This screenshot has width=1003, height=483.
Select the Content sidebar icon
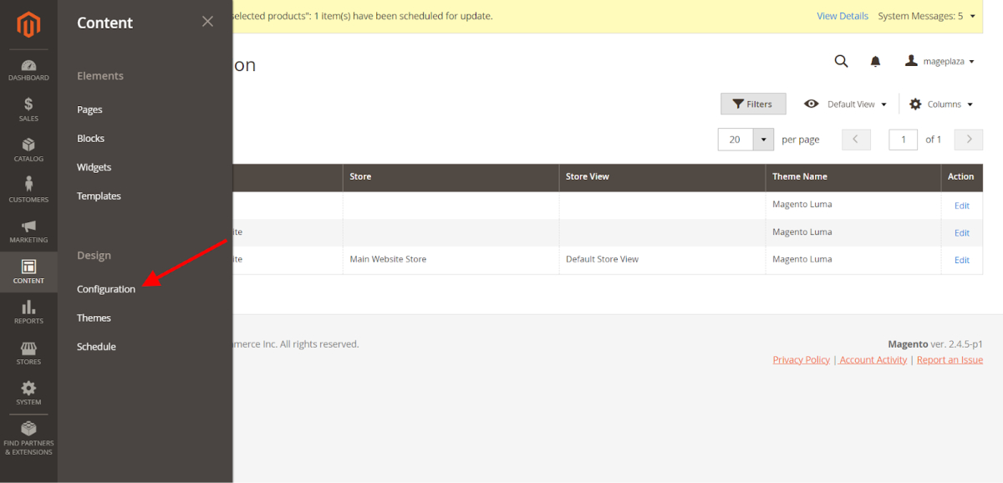[x=28, y=272]
